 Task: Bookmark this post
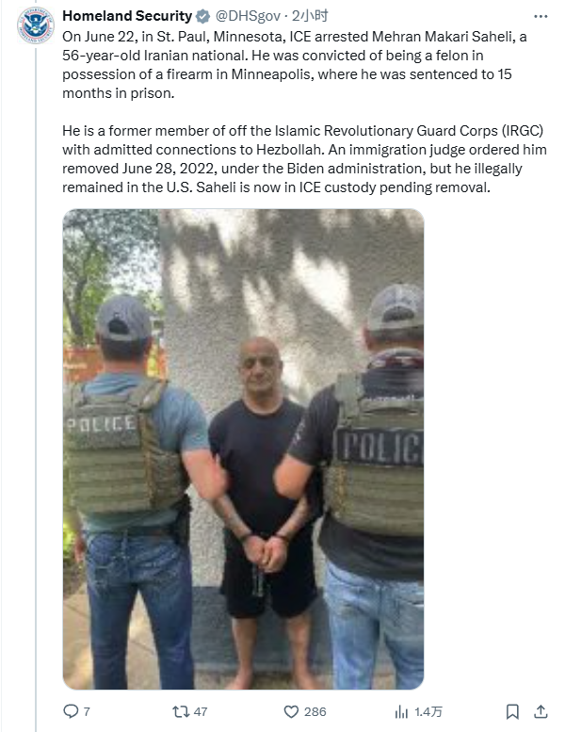coord(512,711)
